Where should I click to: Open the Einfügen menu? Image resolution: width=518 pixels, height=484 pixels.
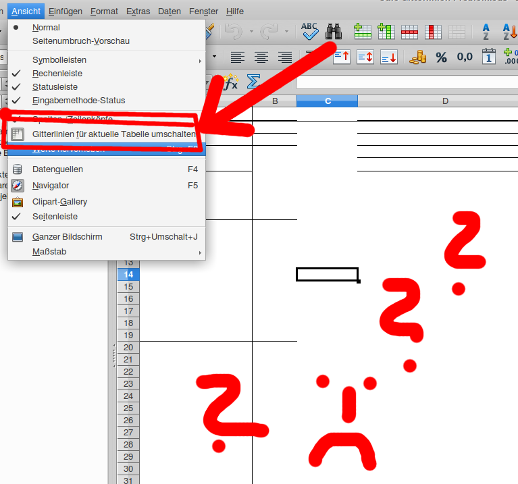pyautogui.click(x=66, y=11)
